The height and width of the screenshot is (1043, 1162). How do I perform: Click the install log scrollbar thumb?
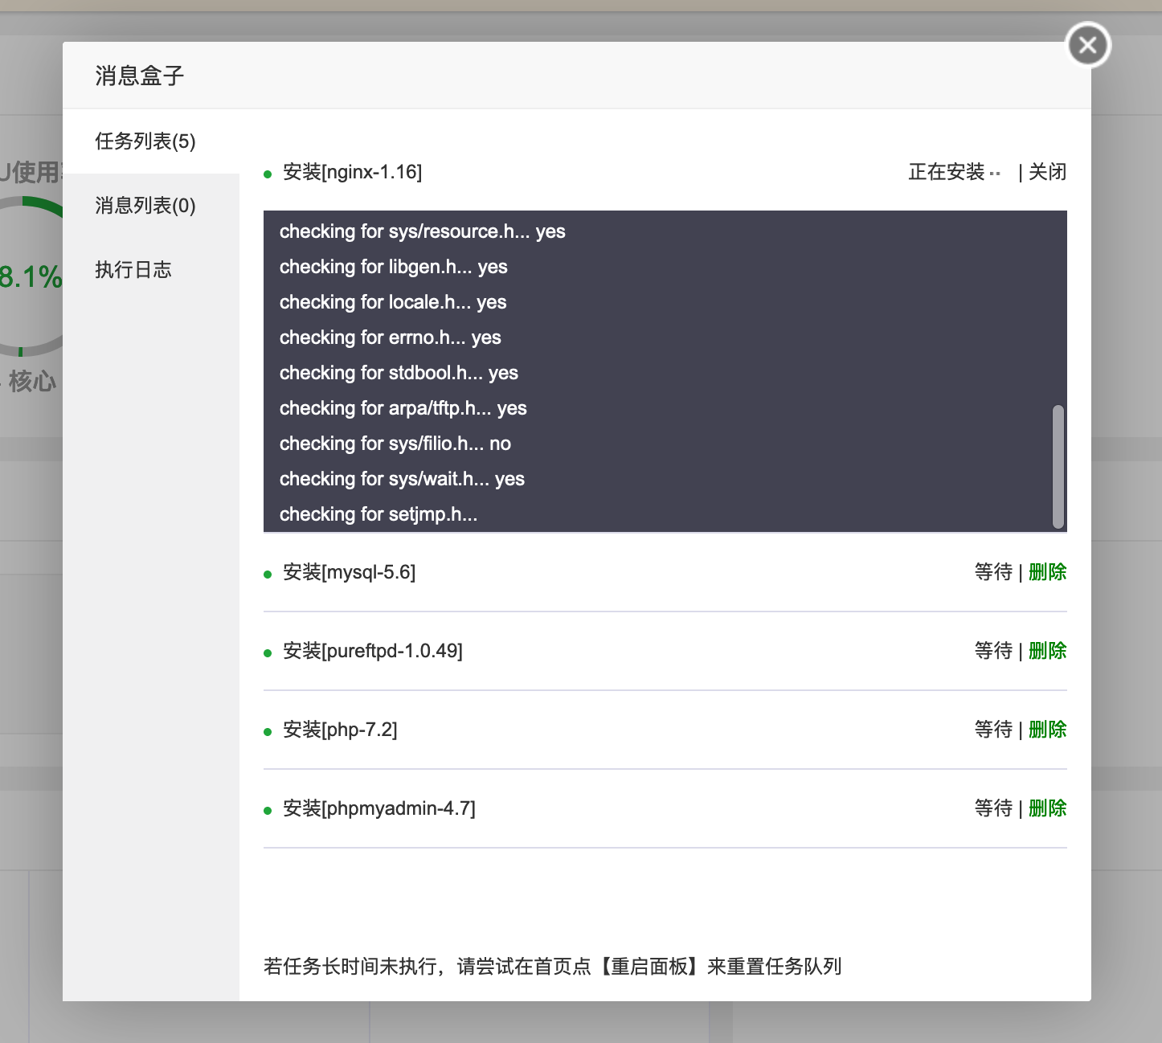pyautogui.click(x=1058, y=467)
